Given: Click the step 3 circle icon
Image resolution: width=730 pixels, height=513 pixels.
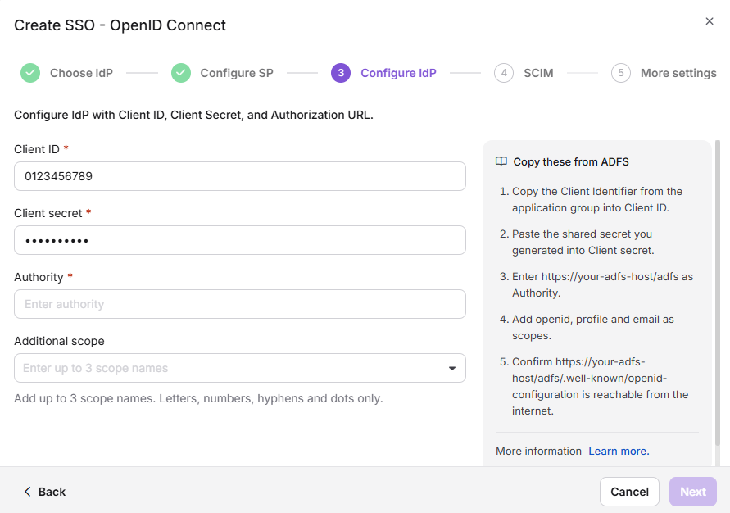Looking at the screenshot, I should pos(341,73).
